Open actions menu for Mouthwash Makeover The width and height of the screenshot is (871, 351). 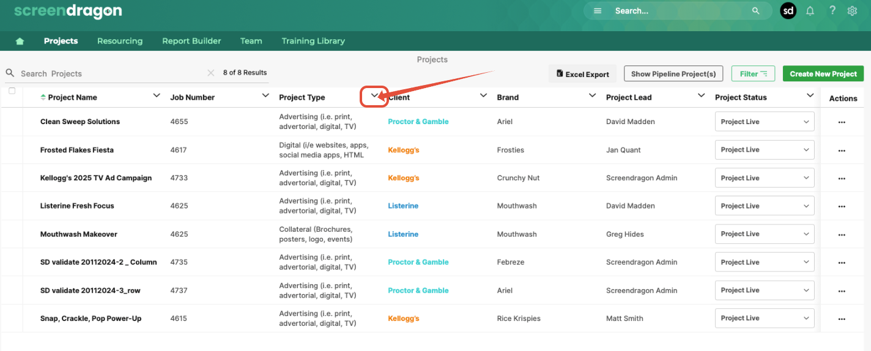[x=842, y=234]
